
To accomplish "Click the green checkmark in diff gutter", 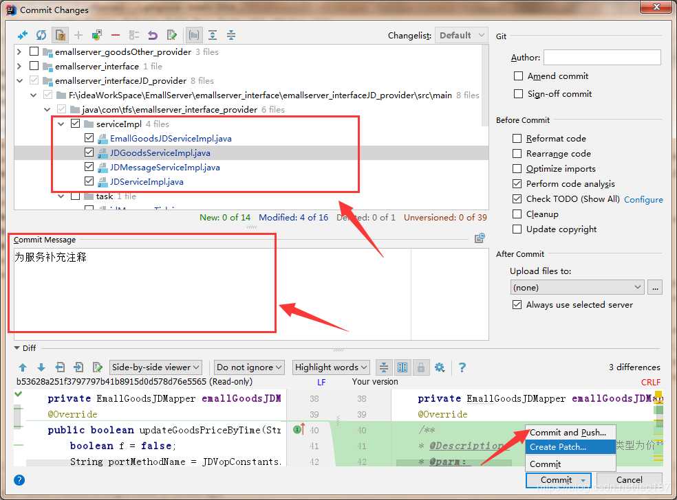I will [x=18, y=394].
